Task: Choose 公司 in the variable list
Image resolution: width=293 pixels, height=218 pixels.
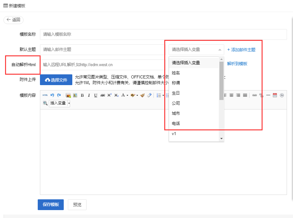Action: click(x=176, y=103)
